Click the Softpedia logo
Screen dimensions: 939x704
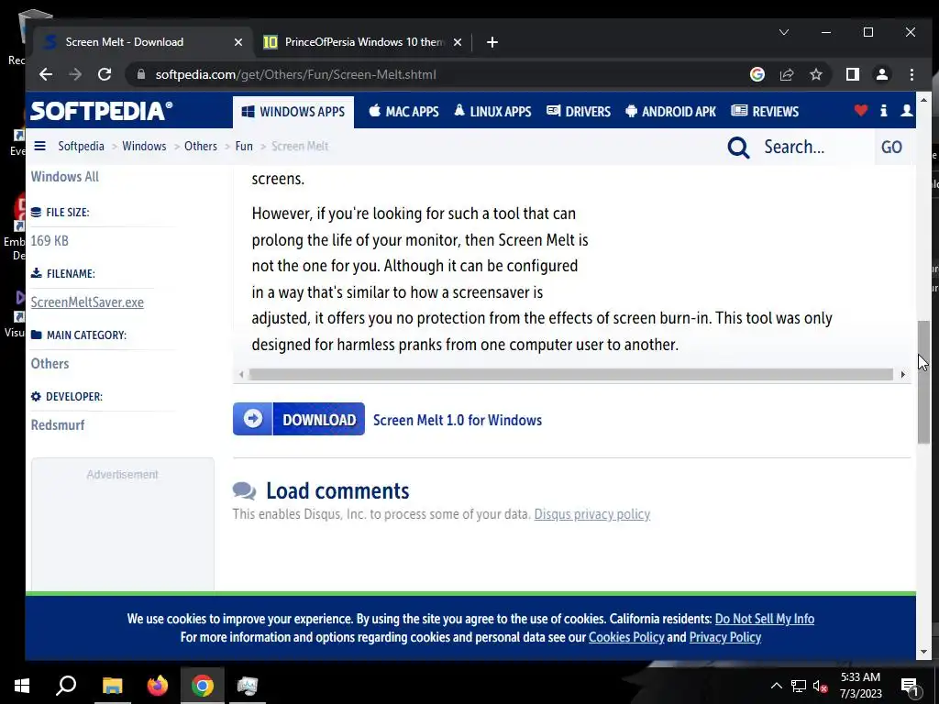101,111
